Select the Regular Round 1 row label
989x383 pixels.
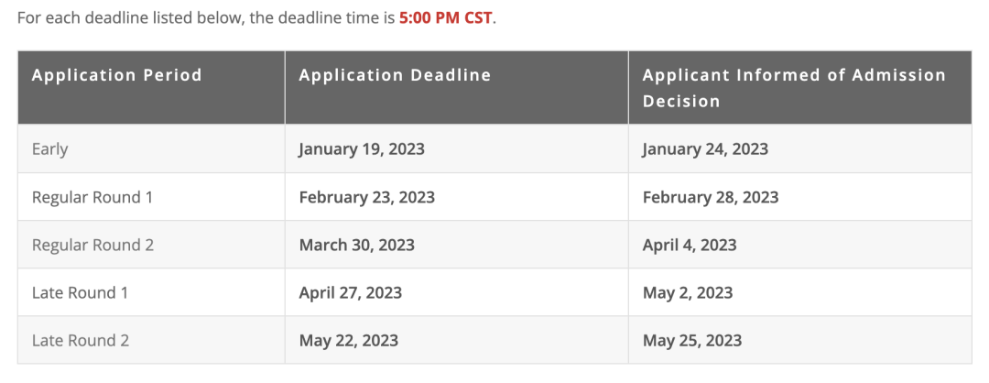pos(92,197)
